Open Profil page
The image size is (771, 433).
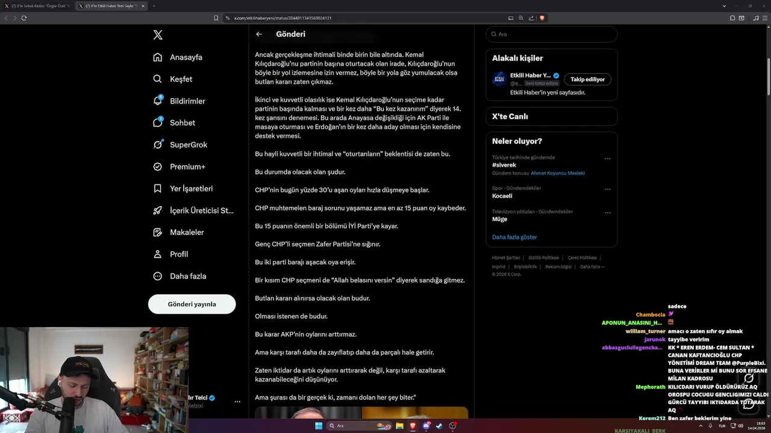coord(171,254)
